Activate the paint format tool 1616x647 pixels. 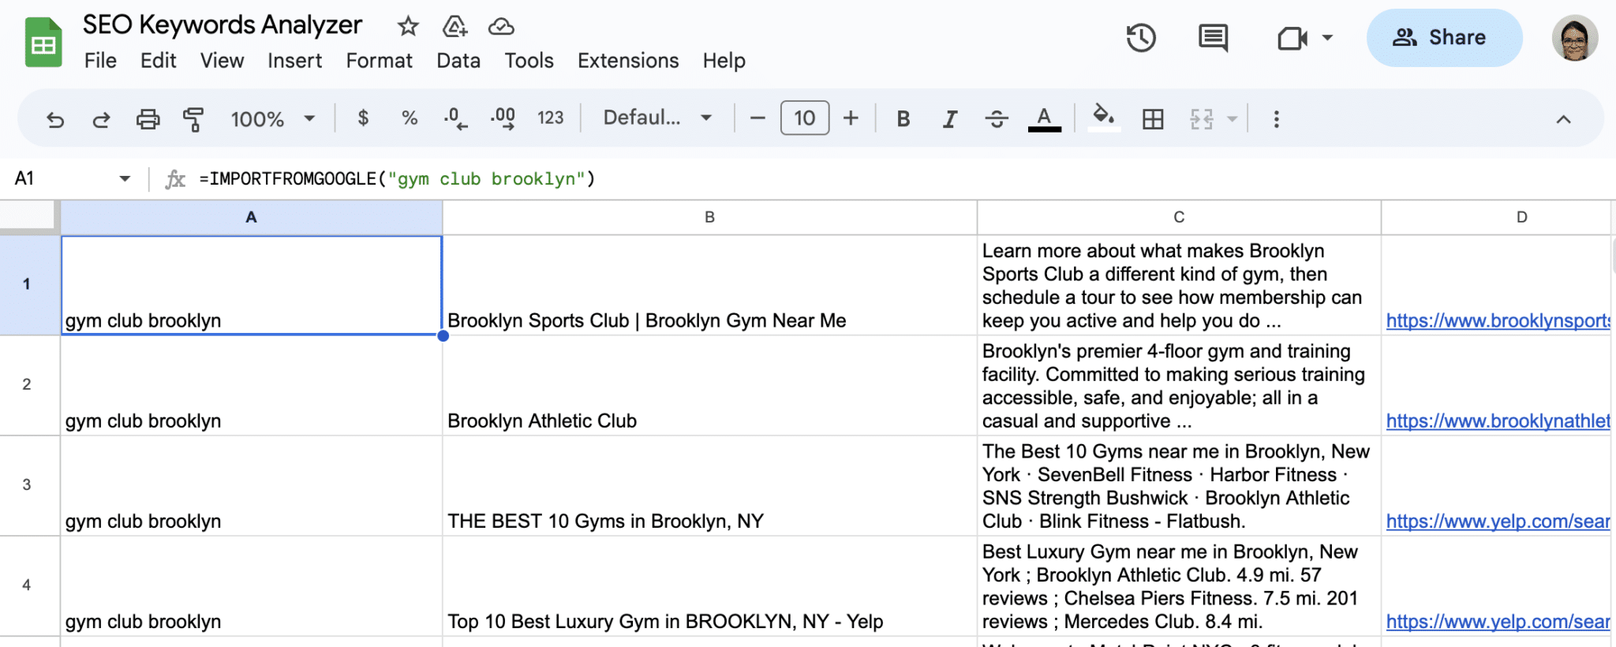tap(193, 119)
